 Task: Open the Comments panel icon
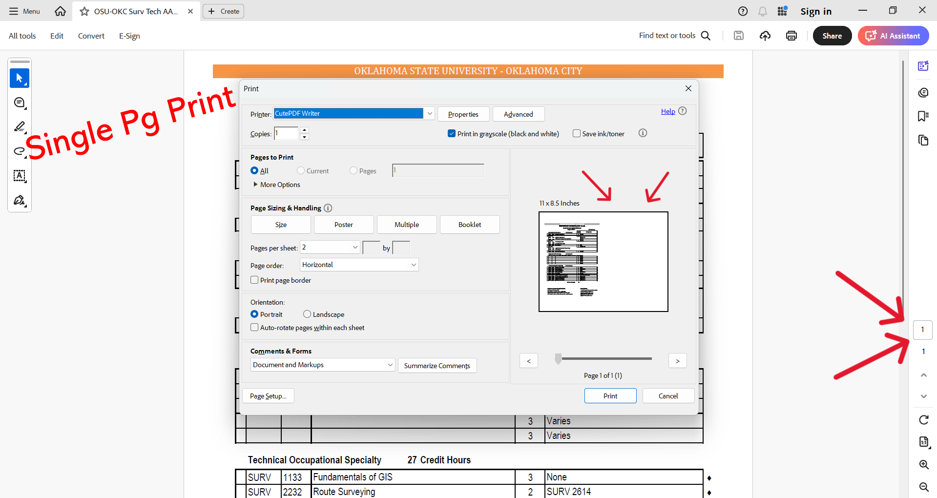[x=923, y=92]
